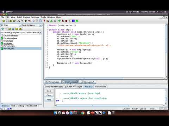This screenshot has height=126, width=169.
Task: Click the green Generate UML toolbar icon
Action: [x=51, y=21]
